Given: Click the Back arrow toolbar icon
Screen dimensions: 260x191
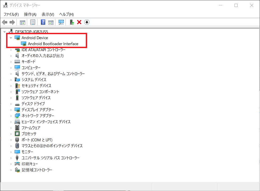Looking at the screenshot, I should (5, 22).
